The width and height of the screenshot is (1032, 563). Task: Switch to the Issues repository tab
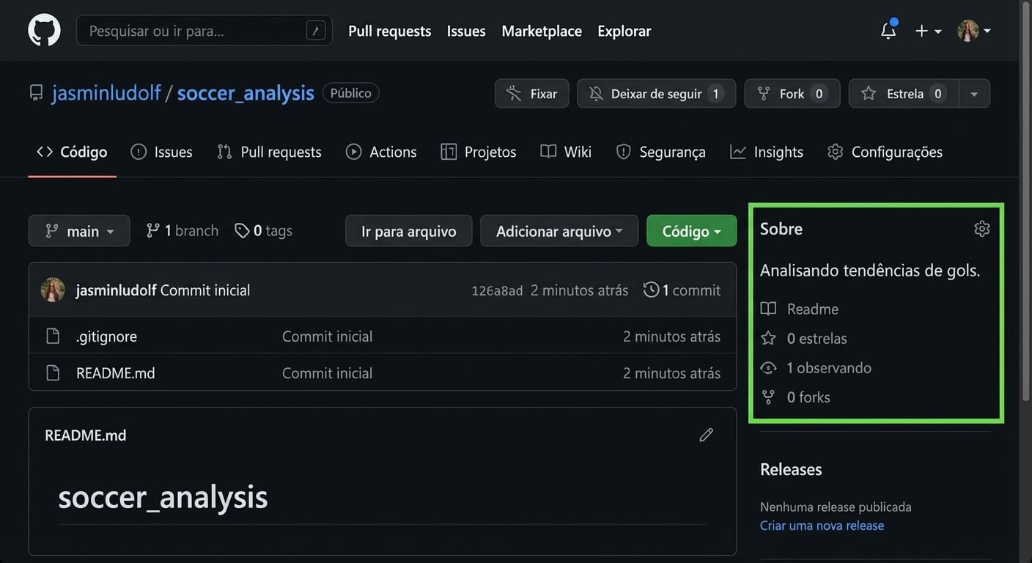(161, 152)
